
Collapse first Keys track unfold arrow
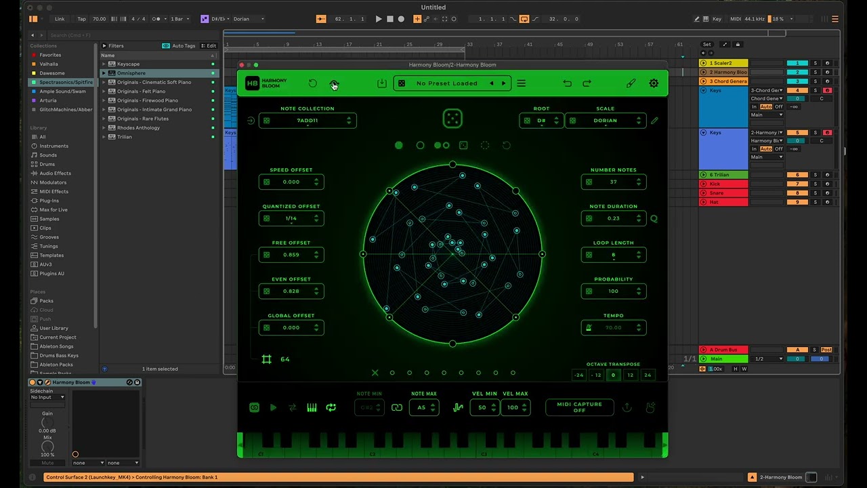[x=704, y=90]
